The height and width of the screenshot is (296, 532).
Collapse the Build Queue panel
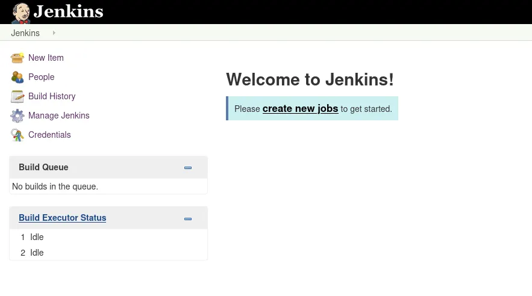[x=188, y=168]
